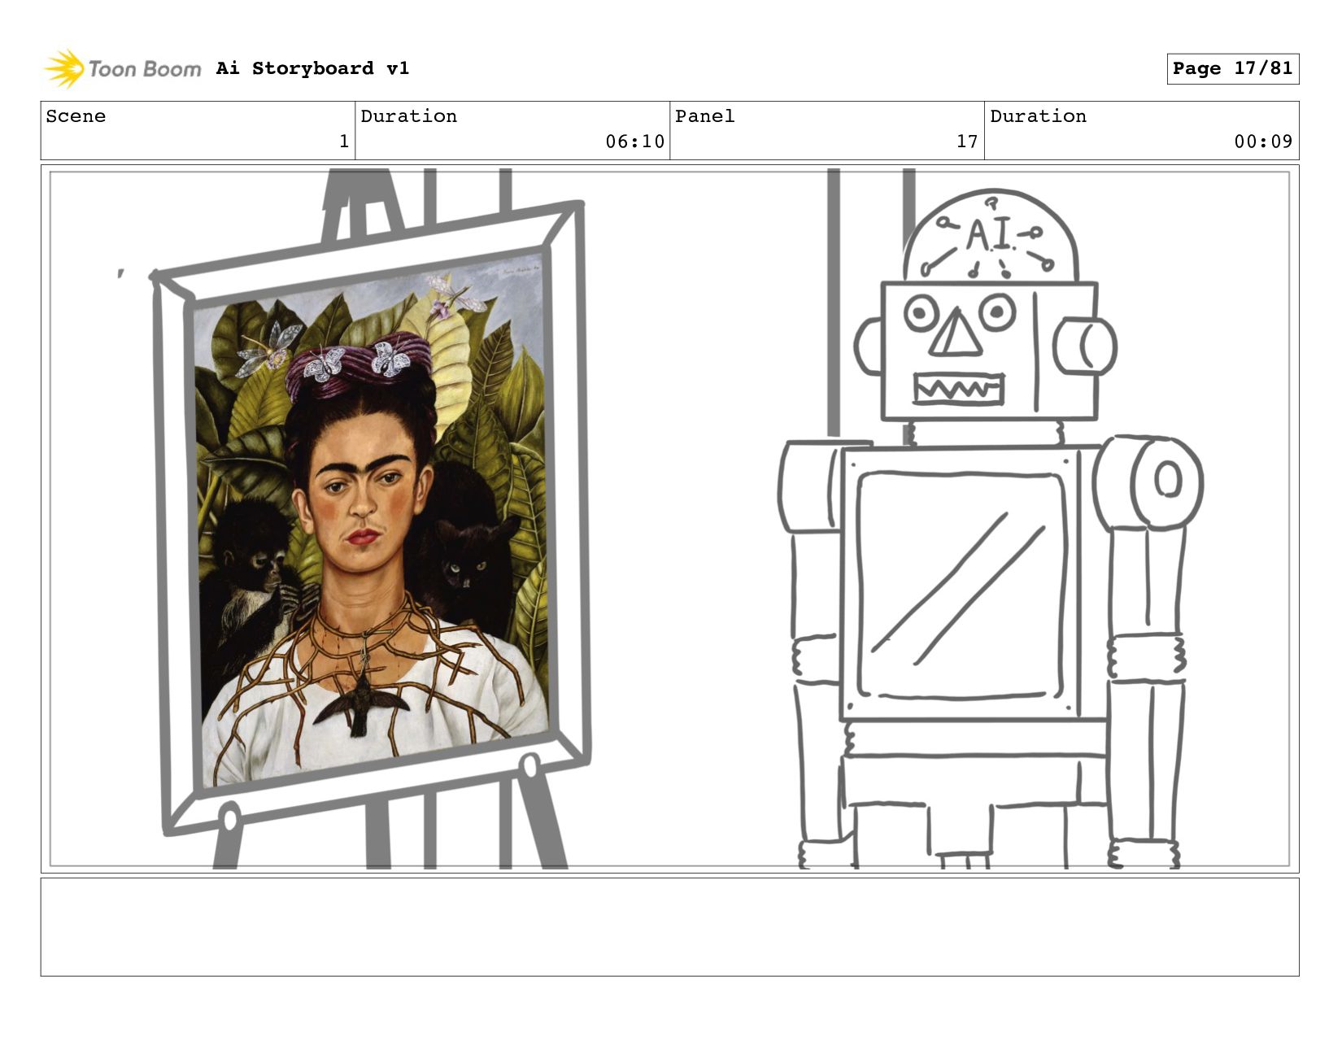Click the panel 'Duration' label beside Panel
The width and height of the screenshot is (1342, 1037).
pyautogui.click(x=1038, y=116)
